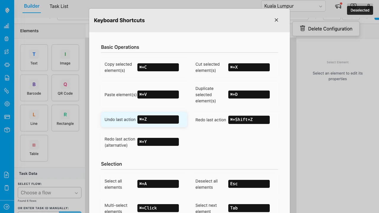Select the Image element tool

tap(65, 58)
